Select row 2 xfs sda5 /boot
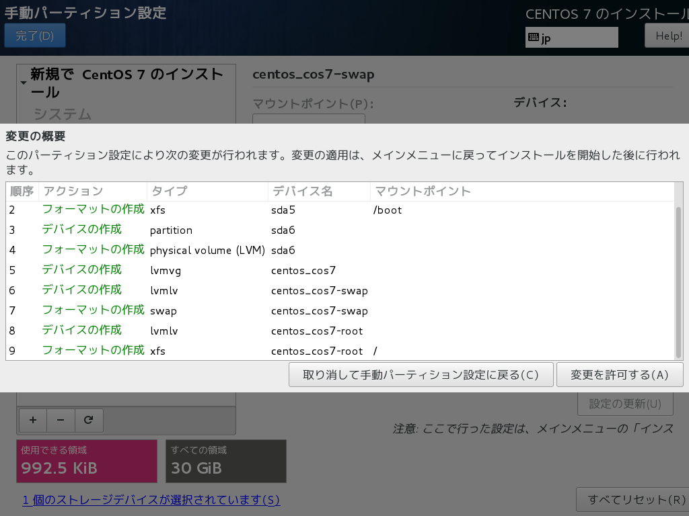Screen dimensions: 689x516 click(340, 210)
